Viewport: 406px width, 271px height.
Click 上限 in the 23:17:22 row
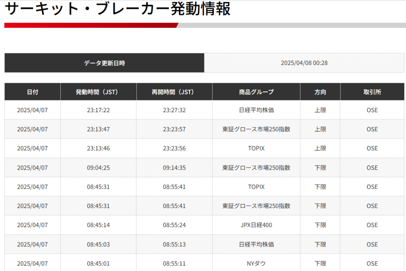tap(320, 110)
